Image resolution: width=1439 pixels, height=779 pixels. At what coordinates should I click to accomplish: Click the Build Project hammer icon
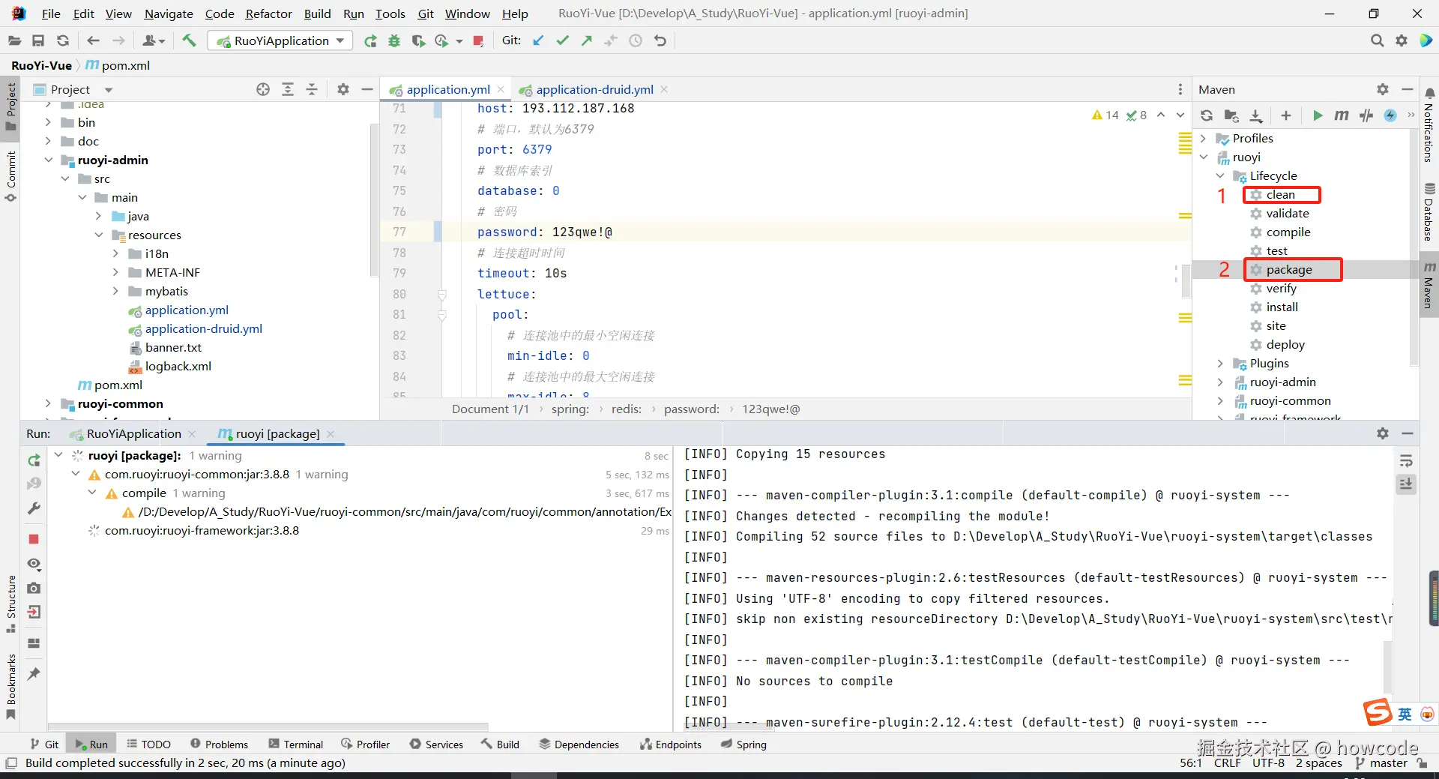pyautogui.click(x=189, y=40)
